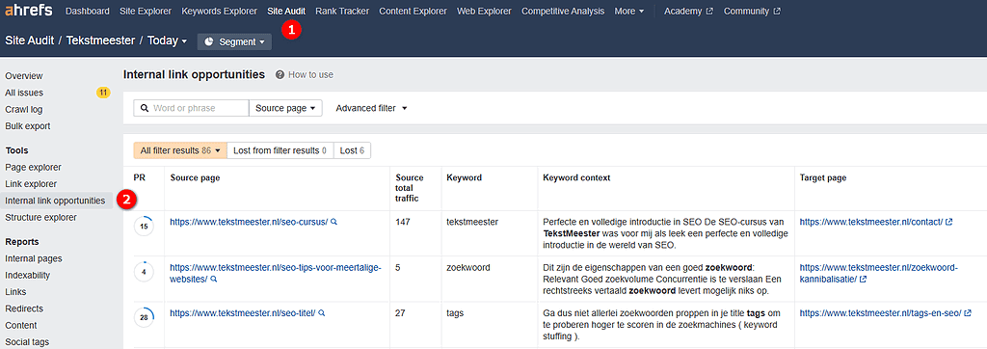Image resolution: width=987 pixels, height=349 pixels.
Task: Open Content Explorer
Action: coord(413,12)
